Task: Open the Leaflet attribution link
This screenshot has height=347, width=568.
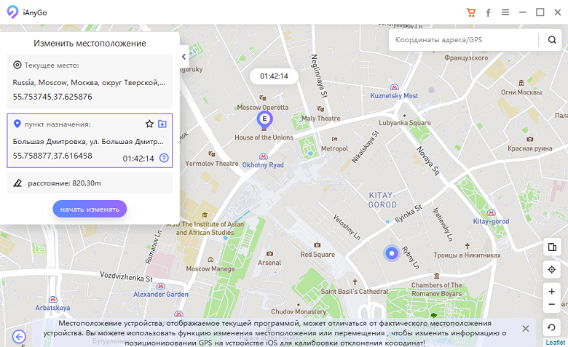Action: [x=556, y=343]
